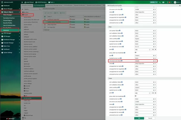Collapse the firewall tree node
Viewport: 181px width, 120px height.
pyautogui.click(x=23, y=15)
